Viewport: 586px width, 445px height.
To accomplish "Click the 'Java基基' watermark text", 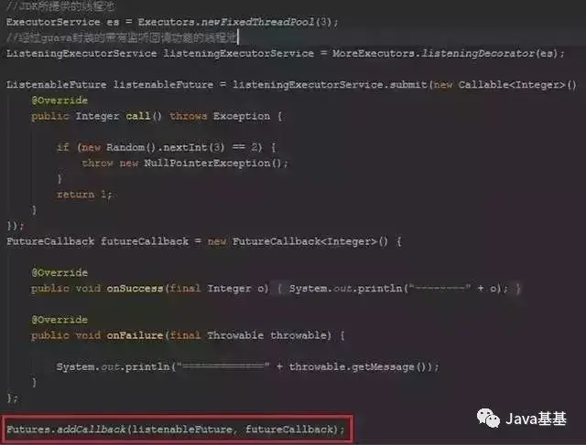I will coord(537,419).
